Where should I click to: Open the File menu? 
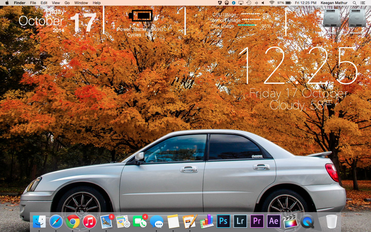point(33,3)
